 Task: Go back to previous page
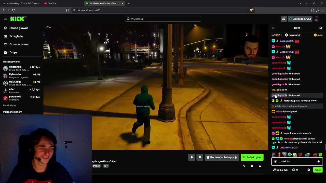tap(3, 10)
